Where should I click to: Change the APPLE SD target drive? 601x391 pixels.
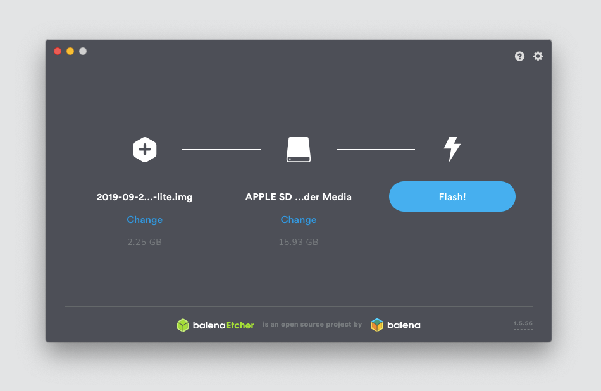(x=299, y=220)
